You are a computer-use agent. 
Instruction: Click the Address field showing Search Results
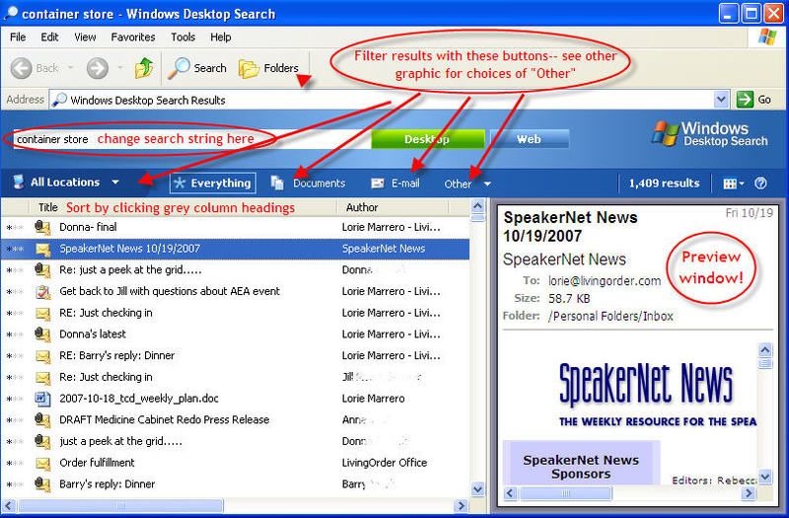(383, 100)
